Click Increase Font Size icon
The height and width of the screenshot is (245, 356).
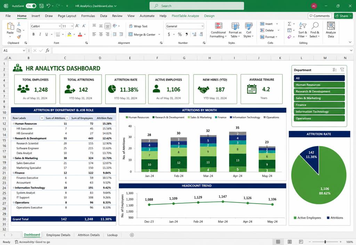pos(77,26)
